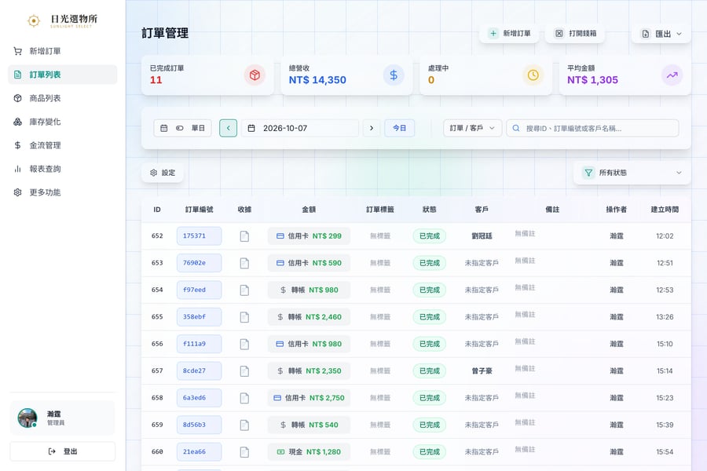This screenshot has width=707, height=471.
Task: Click customer name 曾子豪
Action: (x=482, y=371)
